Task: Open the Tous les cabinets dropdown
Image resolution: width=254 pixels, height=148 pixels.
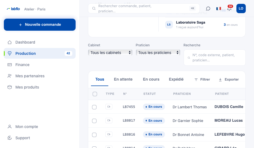Action: 110,53
